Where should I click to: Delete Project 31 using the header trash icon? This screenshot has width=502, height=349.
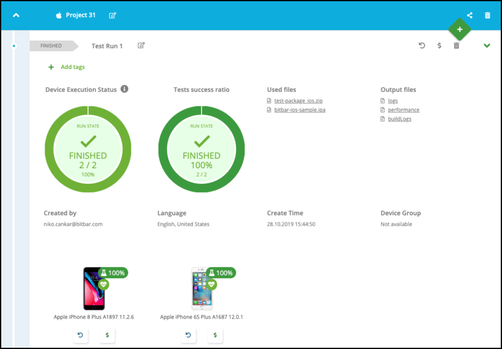[x=488, y=15]
